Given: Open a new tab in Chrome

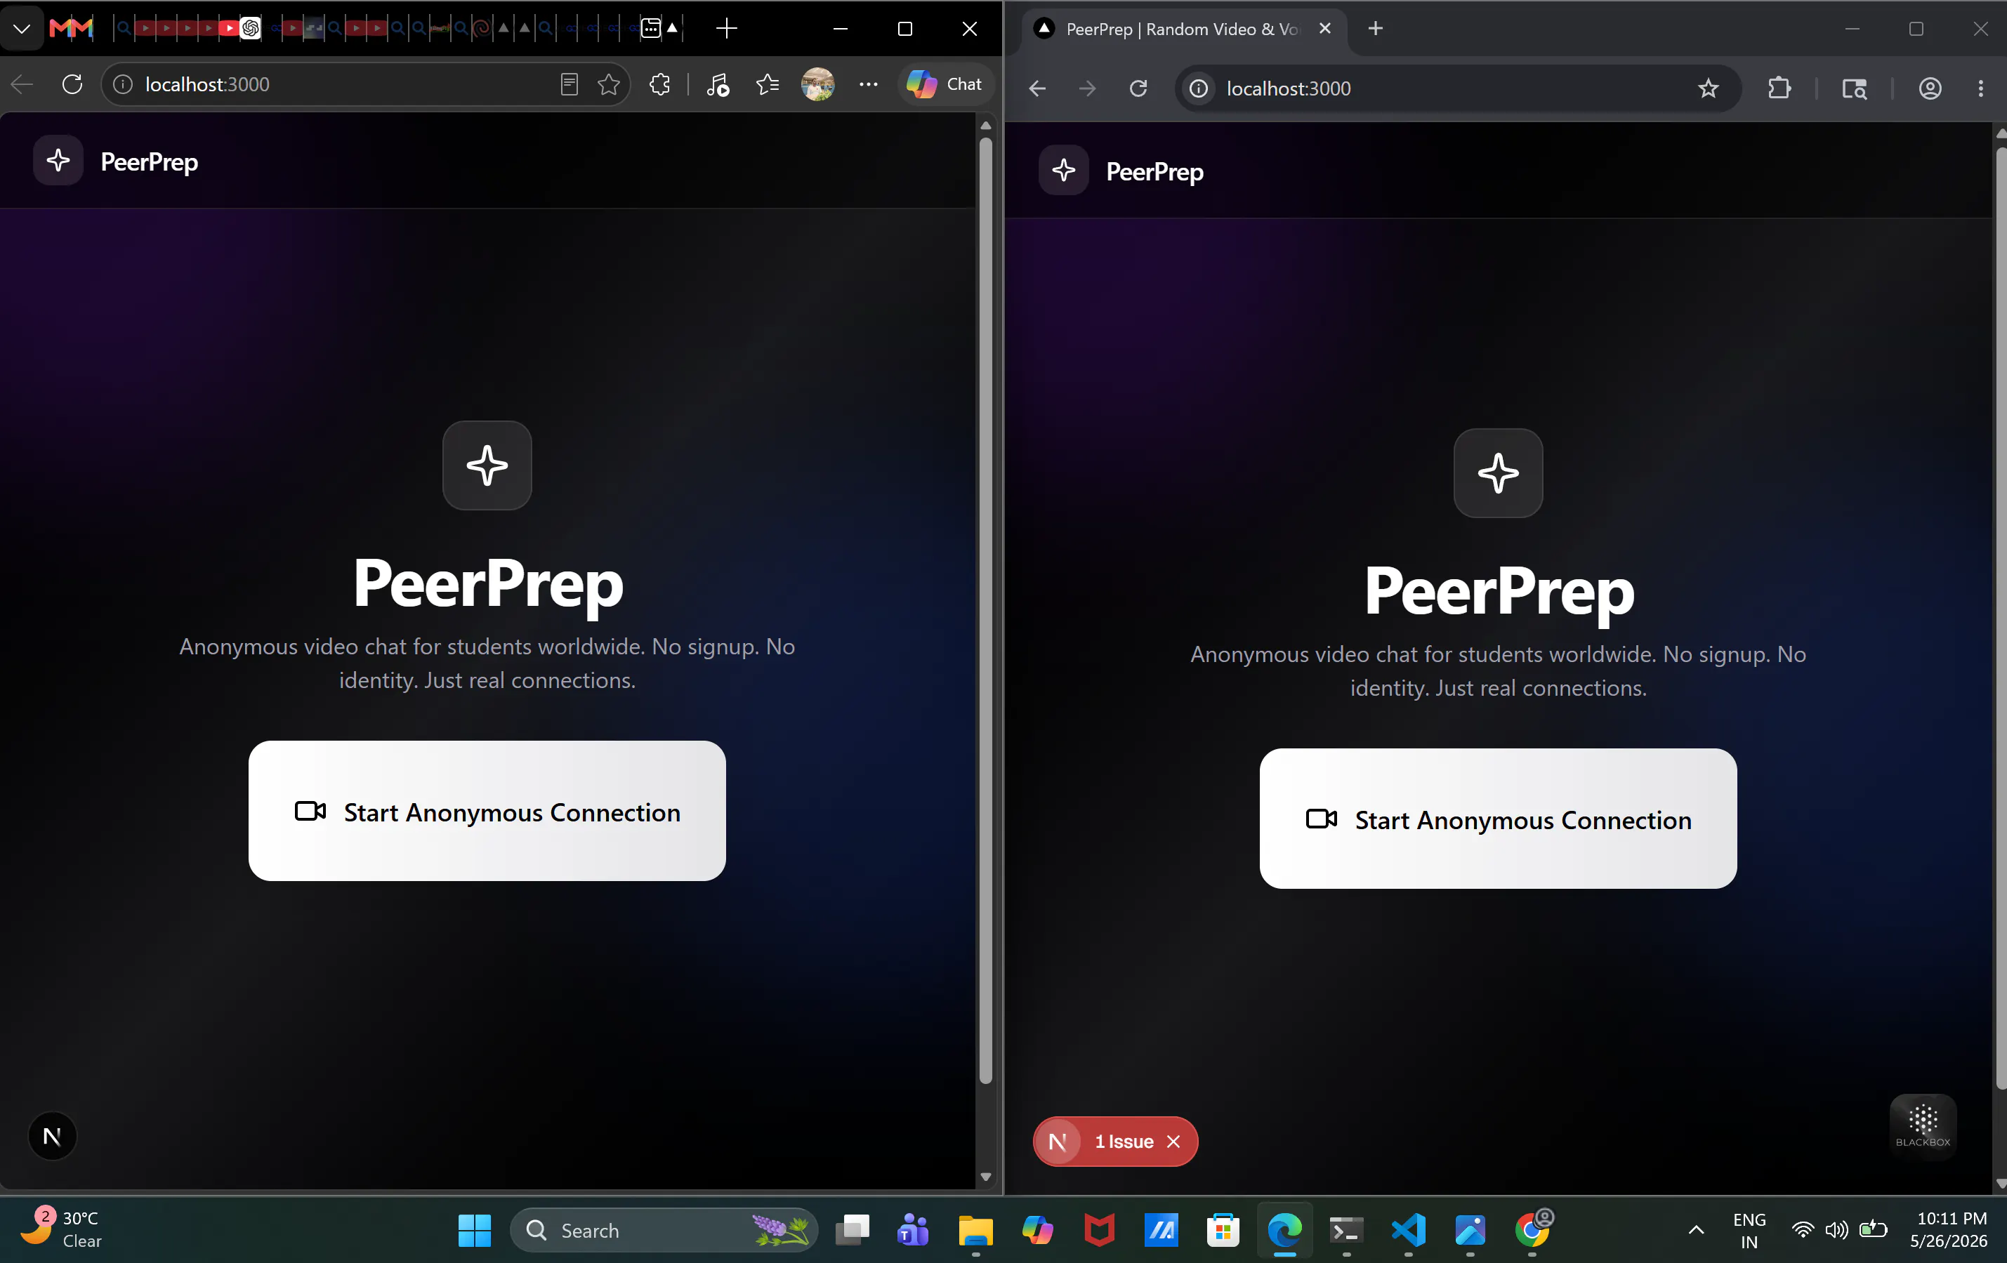Looking at the screenshot, I should click(1375, 29).
